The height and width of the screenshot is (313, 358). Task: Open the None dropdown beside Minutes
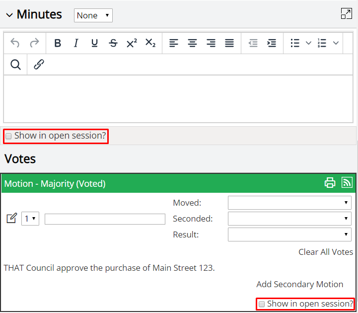click(x=93, y=15)
